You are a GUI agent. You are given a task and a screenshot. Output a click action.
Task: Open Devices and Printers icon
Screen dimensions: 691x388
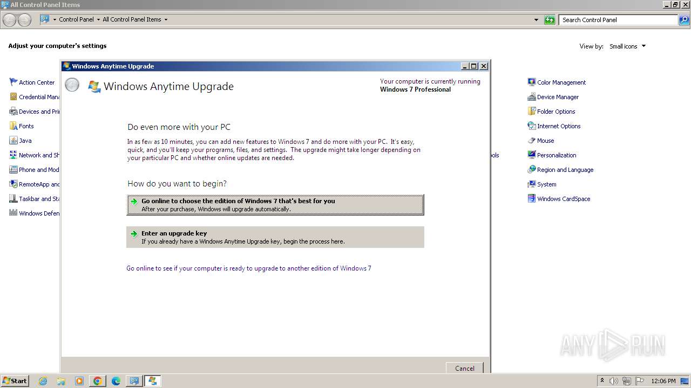click(x=13, y=111)
